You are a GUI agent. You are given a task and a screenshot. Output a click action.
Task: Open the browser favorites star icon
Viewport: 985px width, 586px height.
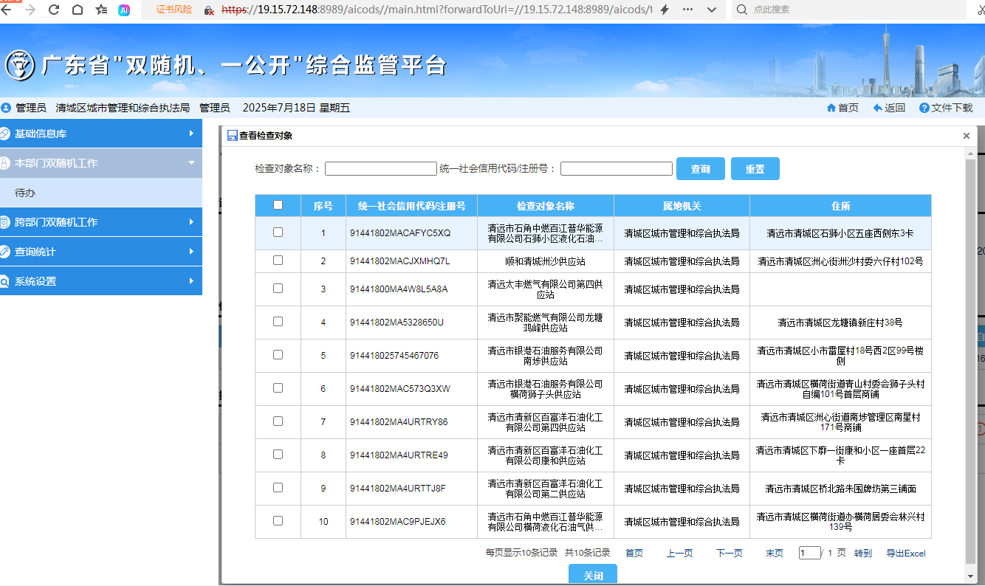point(101,10)
